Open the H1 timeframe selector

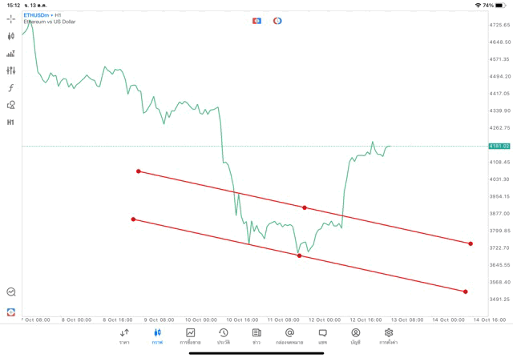click(x=10, y=123)
